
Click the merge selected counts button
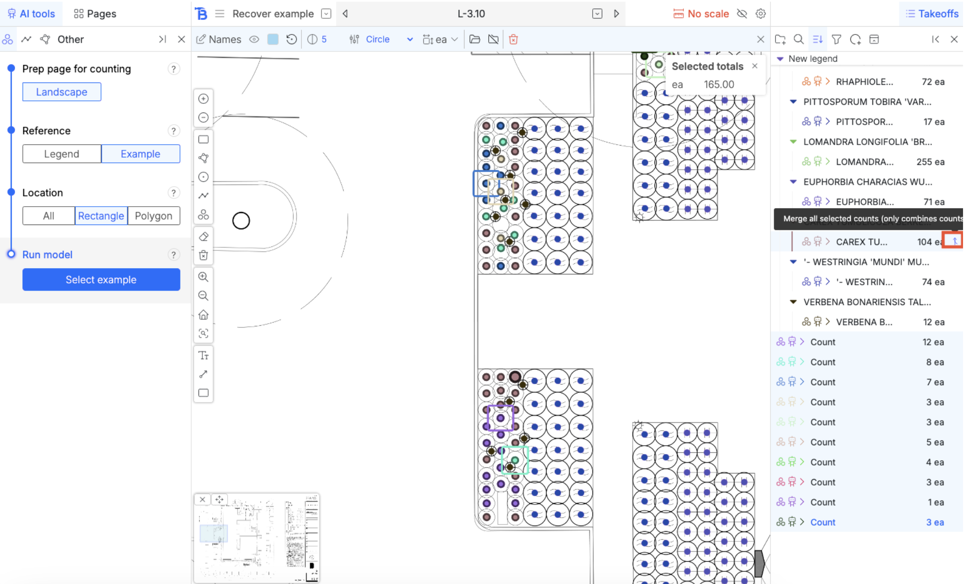click(x=954, y=241)
